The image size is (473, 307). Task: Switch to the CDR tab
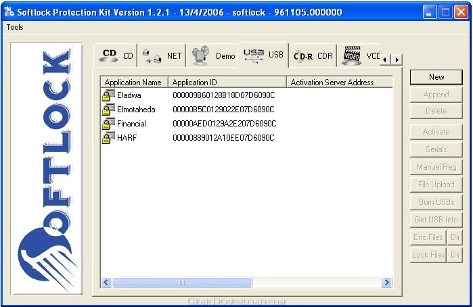coord(313,55)
